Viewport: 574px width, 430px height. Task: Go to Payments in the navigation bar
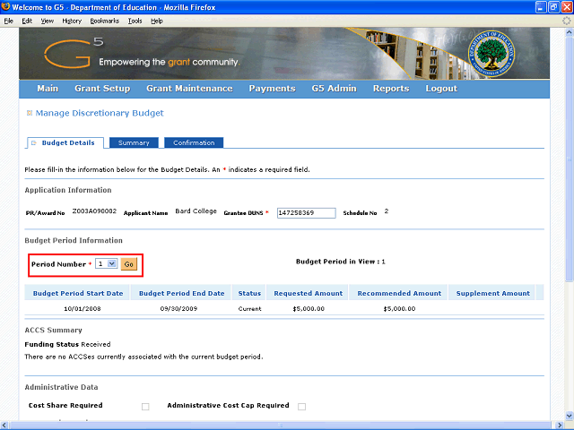(x=272, y=89)
